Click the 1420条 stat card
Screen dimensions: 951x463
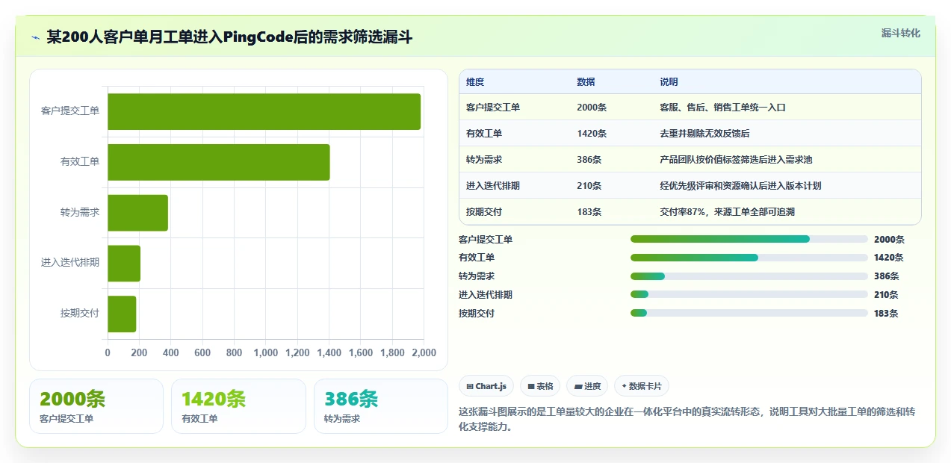tap(238, 406)
